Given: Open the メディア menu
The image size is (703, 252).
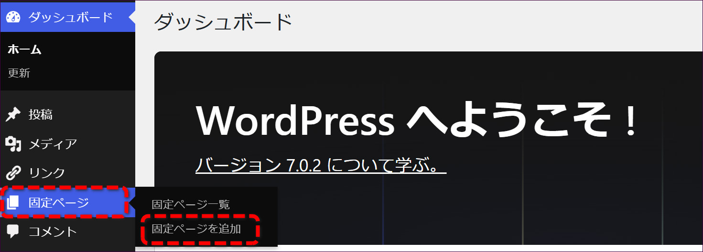Looking at the screenshot, I should [x=68, y=144].
